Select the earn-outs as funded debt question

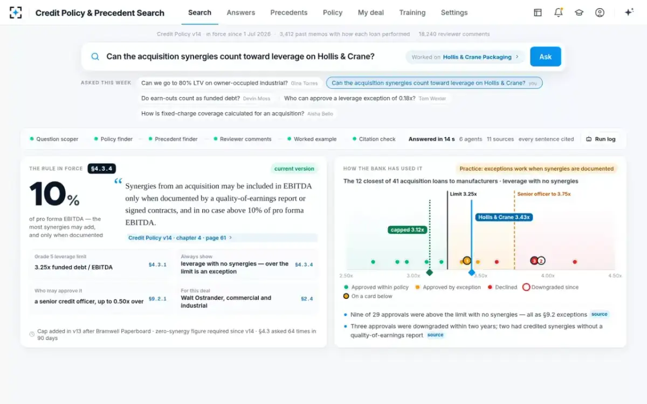point(206,98)
